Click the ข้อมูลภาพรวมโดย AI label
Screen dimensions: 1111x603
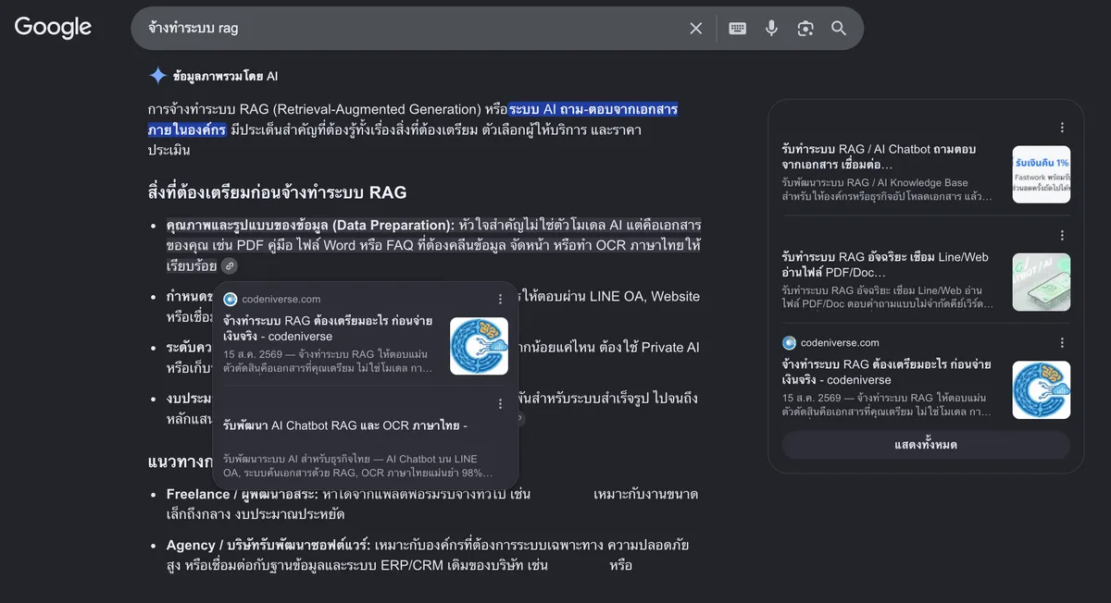pos(225,76)
